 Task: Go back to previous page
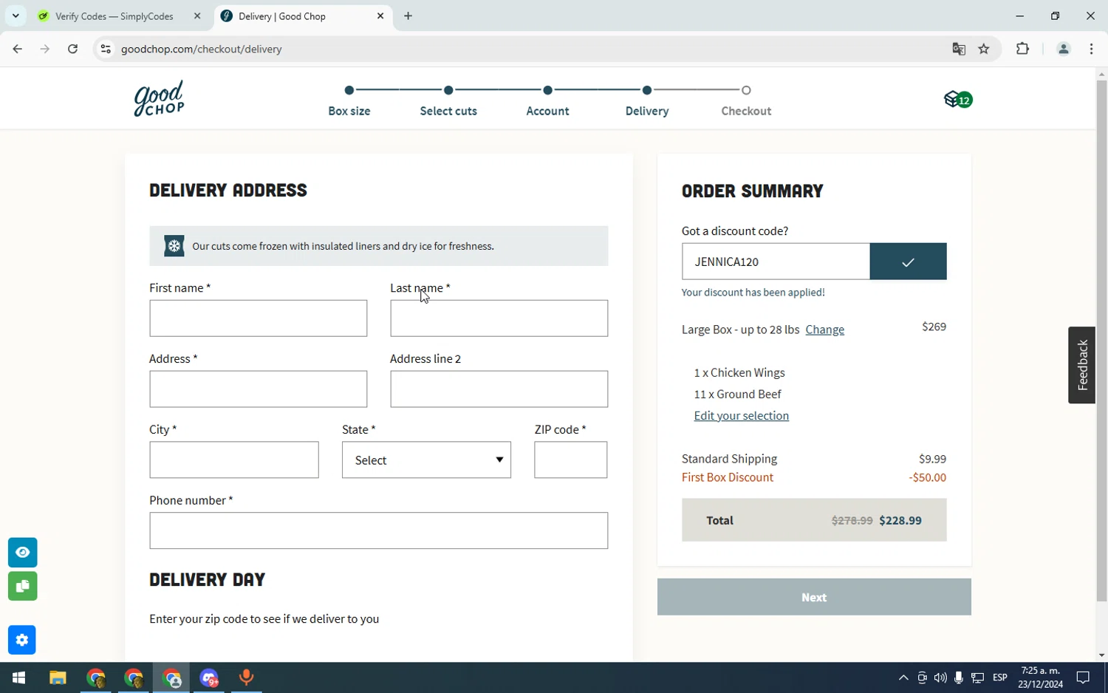click(17, 49)
